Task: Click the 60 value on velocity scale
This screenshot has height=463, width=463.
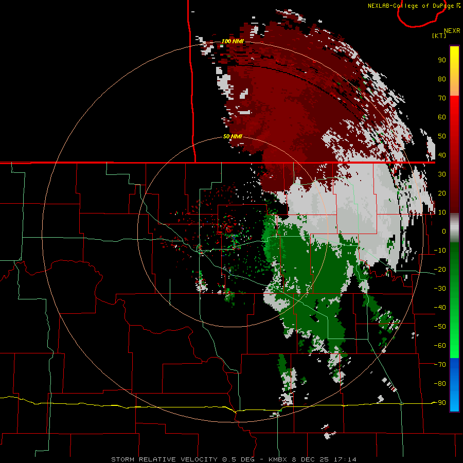Action: coord(442,117)
